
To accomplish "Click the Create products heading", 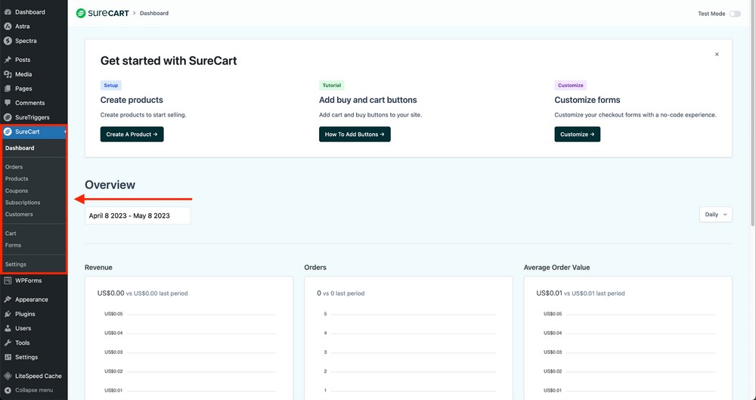I will (x=132, y=100).
